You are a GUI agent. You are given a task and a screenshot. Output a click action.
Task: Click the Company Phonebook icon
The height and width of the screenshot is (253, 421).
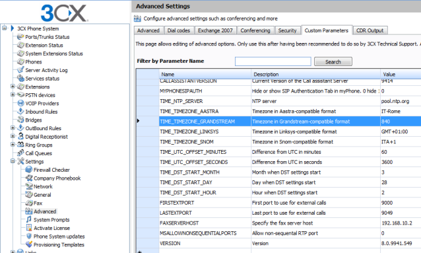[x=29, y=178]
